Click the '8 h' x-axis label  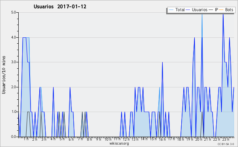click(89, 139)
